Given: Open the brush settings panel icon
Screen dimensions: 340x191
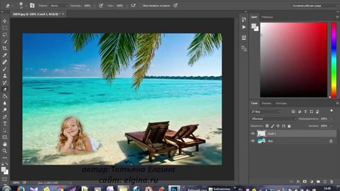Looking at the screenshot, I should click(32, 6).
